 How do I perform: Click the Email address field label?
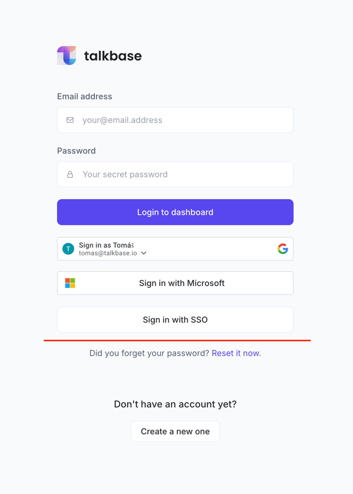click(85, 96)
